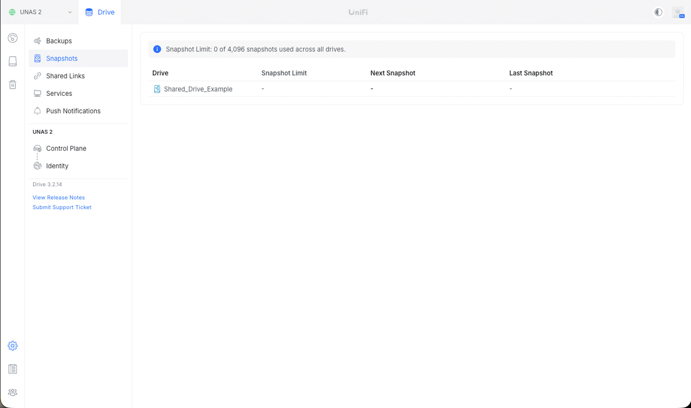Image resolution: width=691 pixels, height=408 pixels.
Task: Switch to the Drive tab
Action: (x=100, y=12)
